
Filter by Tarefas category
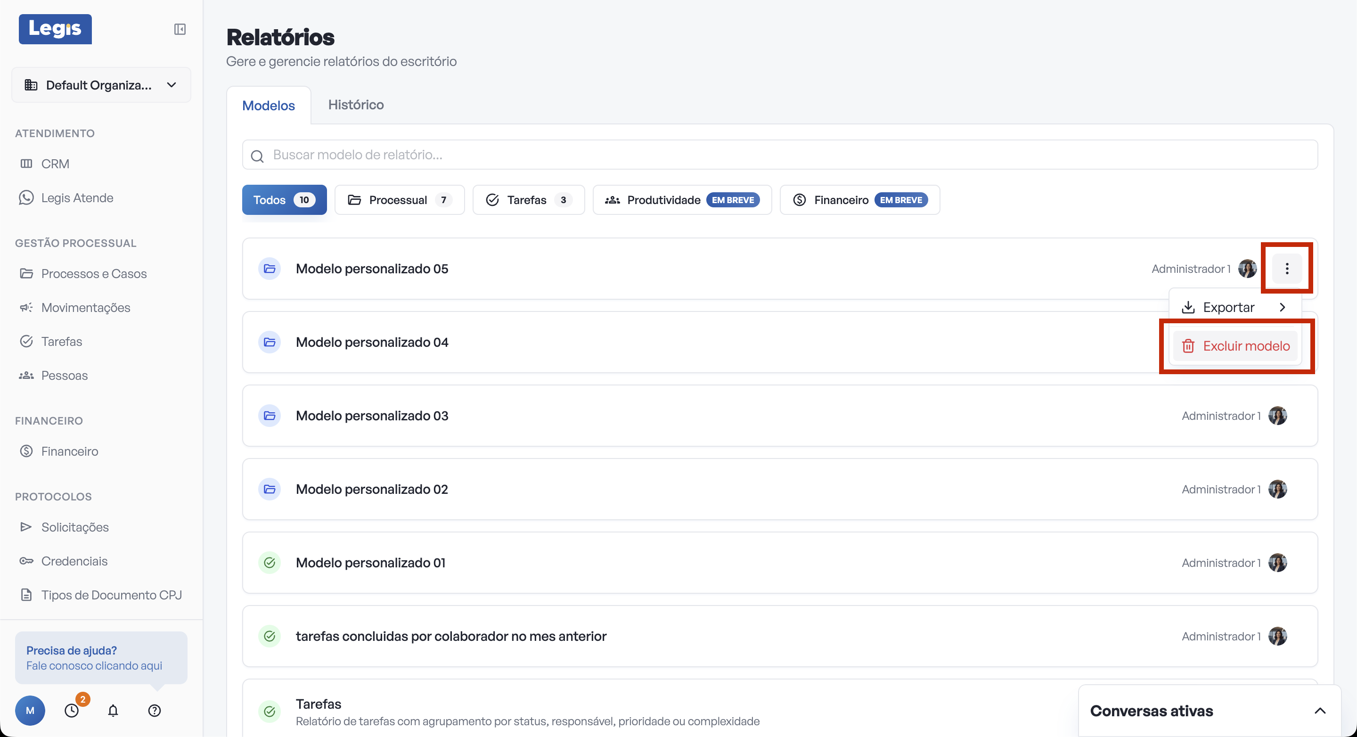528,200
